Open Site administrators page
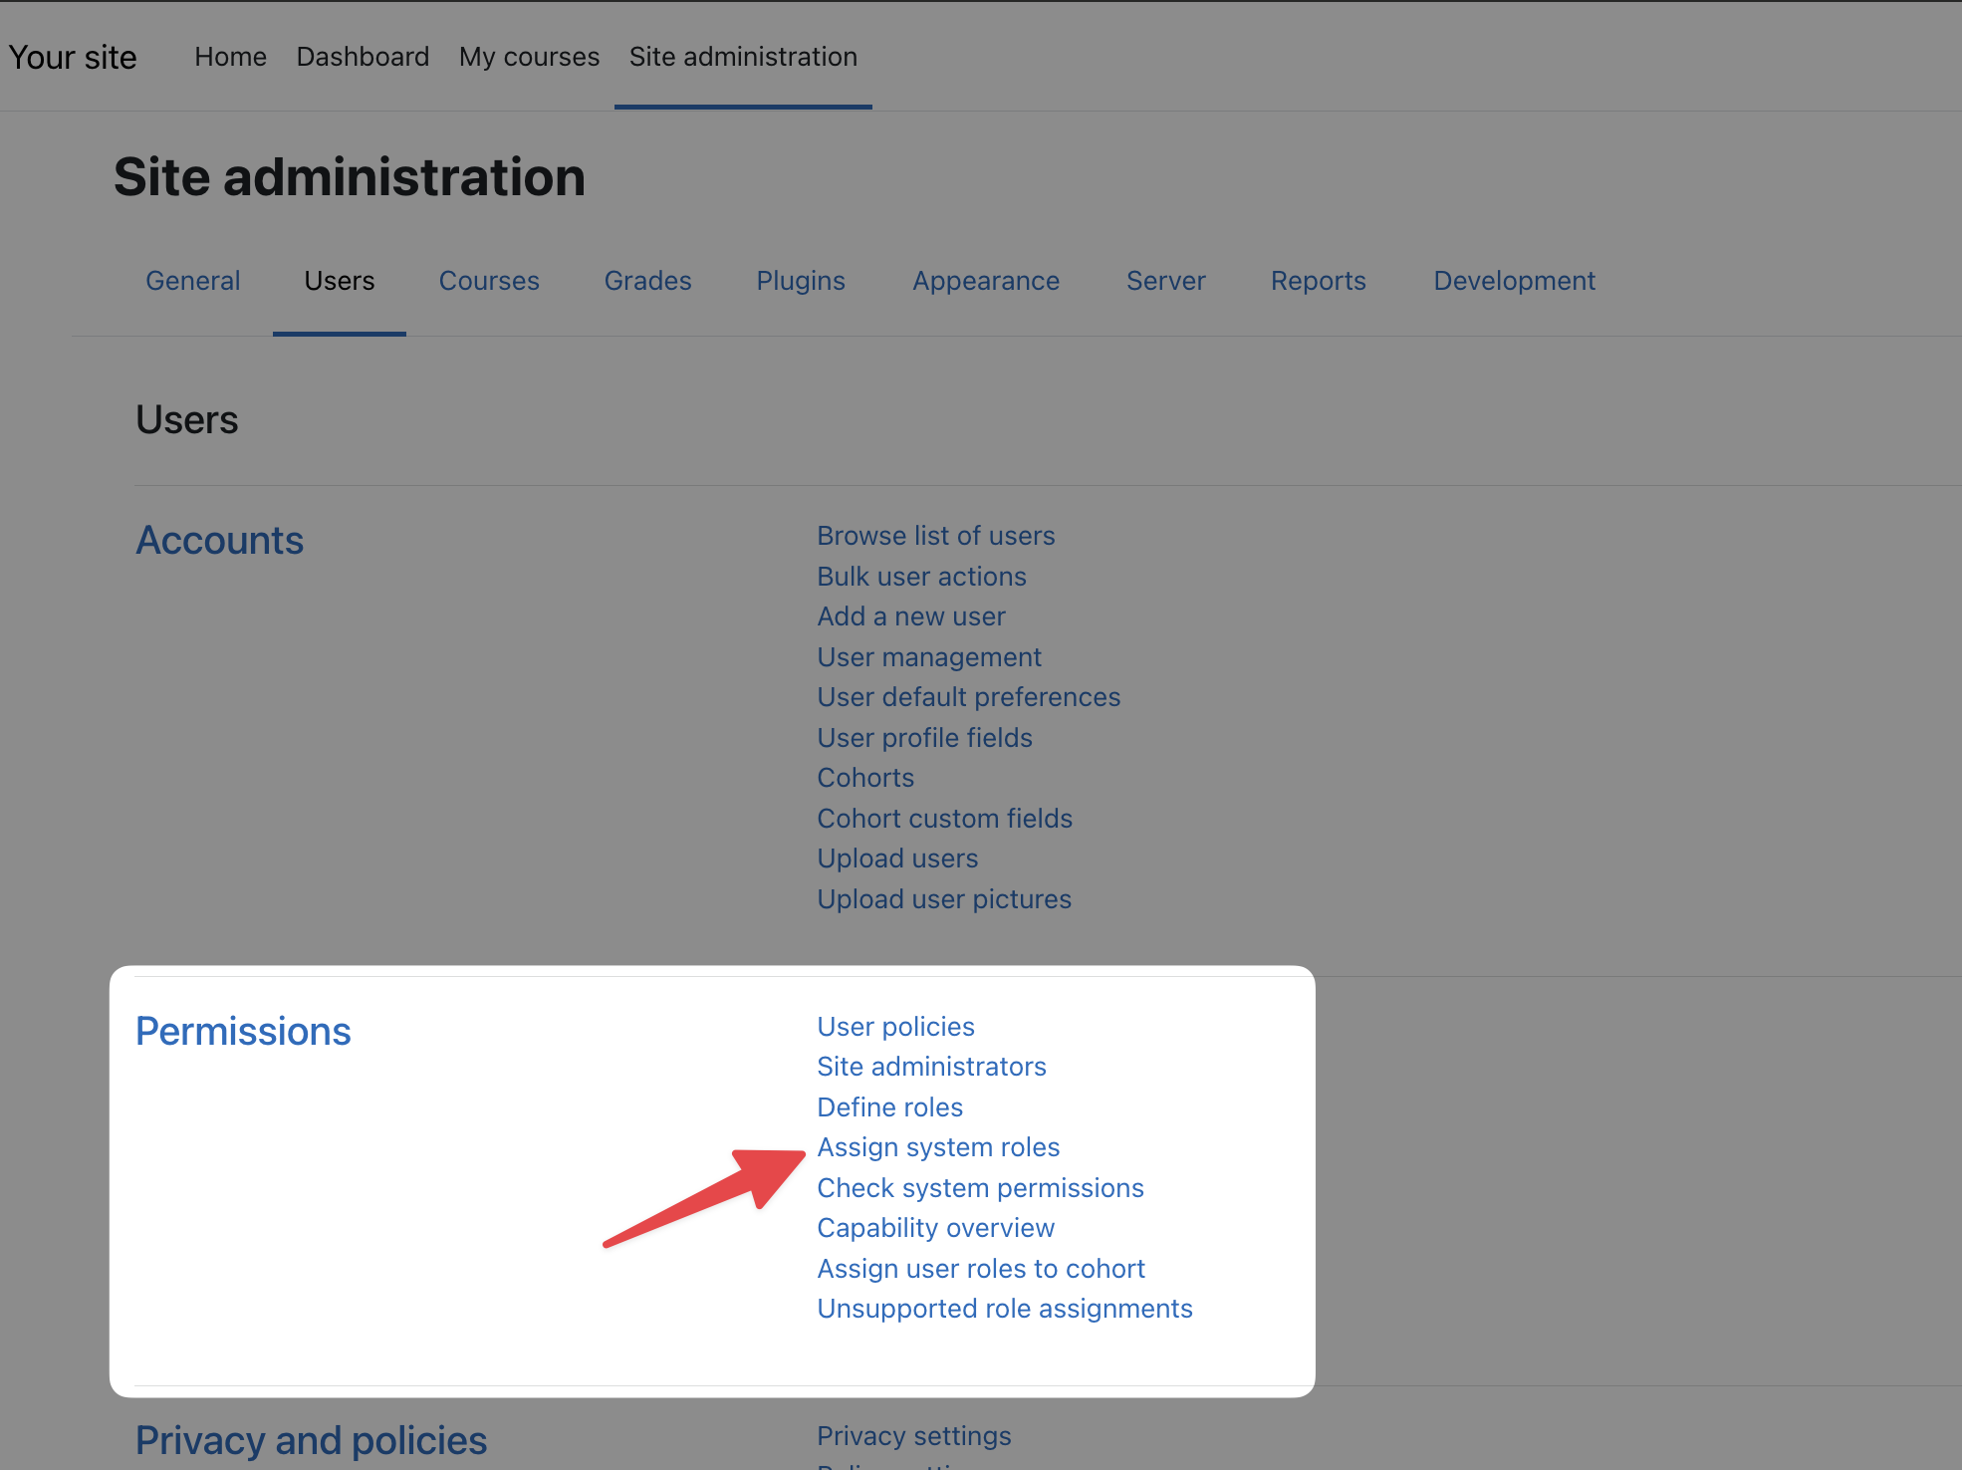Screen dimensions: 1962x1470 [931, 1067]
